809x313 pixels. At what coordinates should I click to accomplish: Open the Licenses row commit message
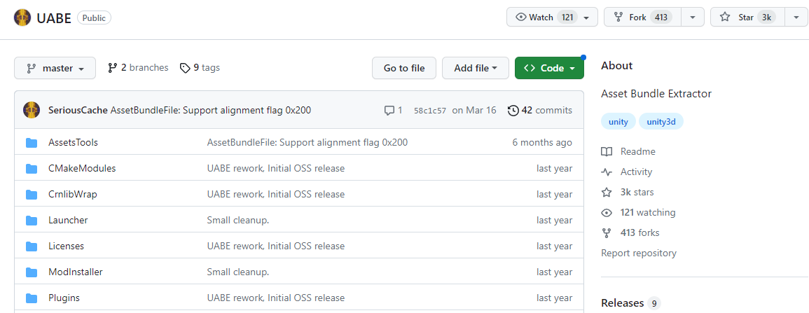click(275, 246)
